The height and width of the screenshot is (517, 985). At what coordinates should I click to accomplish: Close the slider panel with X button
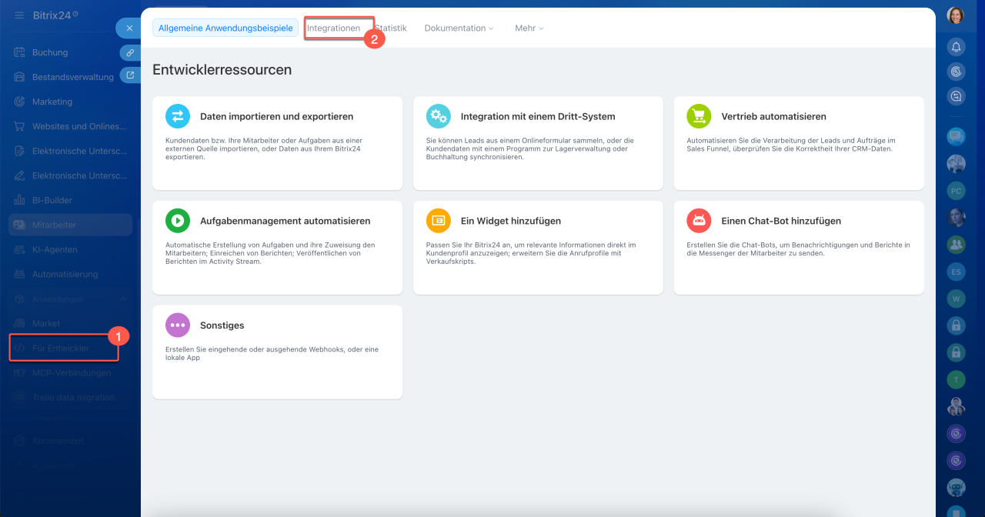click(x=129, y=28)
